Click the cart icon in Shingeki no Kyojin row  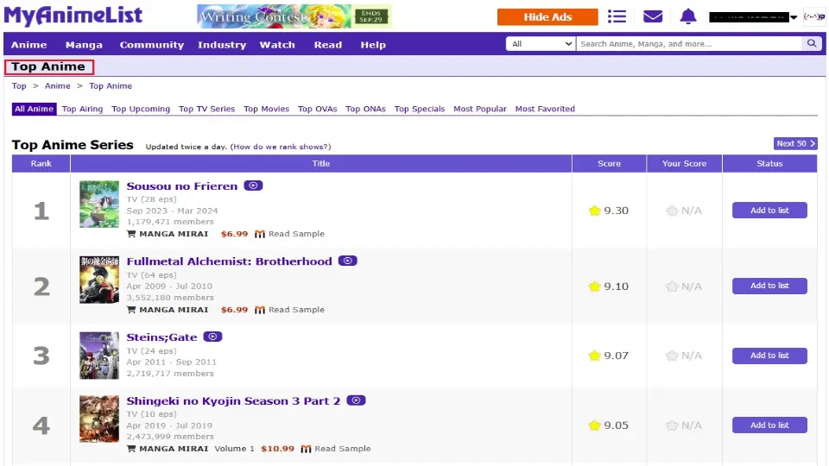131,449
